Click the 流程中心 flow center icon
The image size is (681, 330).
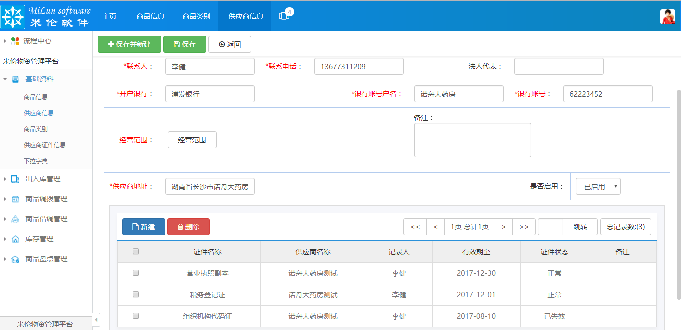coord(16,41)
